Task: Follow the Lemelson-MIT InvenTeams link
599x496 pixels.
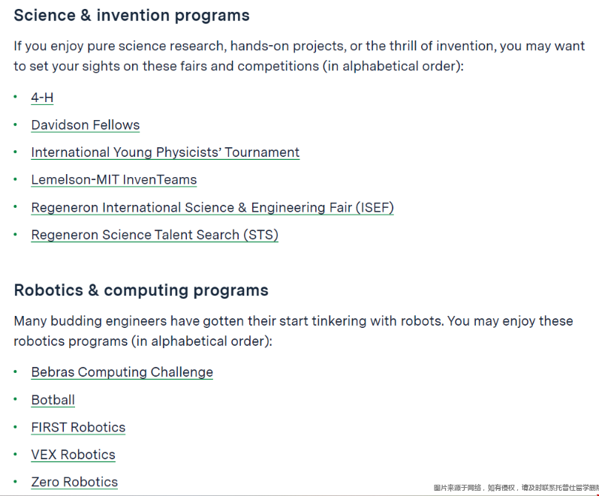Action: tap(113, 180)
